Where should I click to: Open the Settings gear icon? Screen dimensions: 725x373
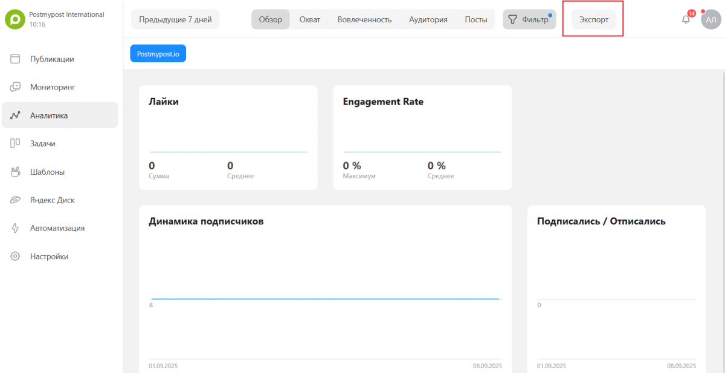(x=16, y=256)
